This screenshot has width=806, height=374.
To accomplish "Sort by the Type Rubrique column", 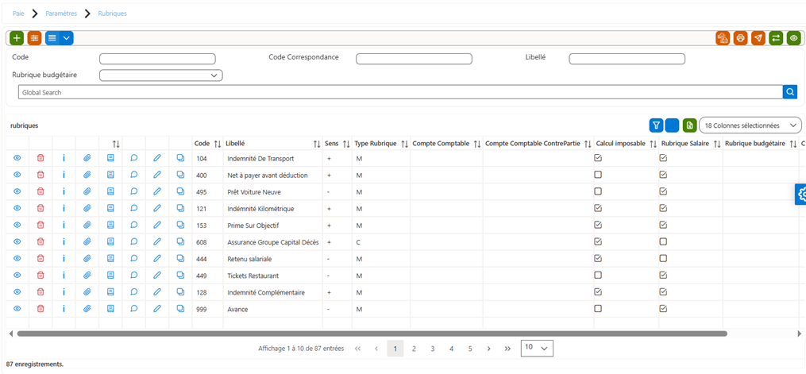I will (404, 145).
